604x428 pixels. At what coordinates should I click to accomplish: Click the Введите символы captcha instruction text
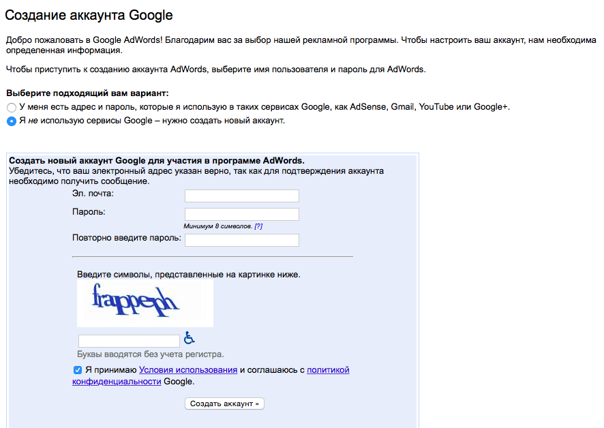pyautogui.click(x=189, y=275)
